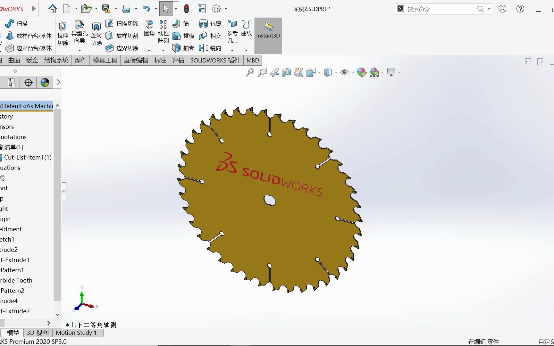This screenshot has height=346, width=554.
Task: Click the Zoom to Fit icon
Action: click(x=250, y=72)
